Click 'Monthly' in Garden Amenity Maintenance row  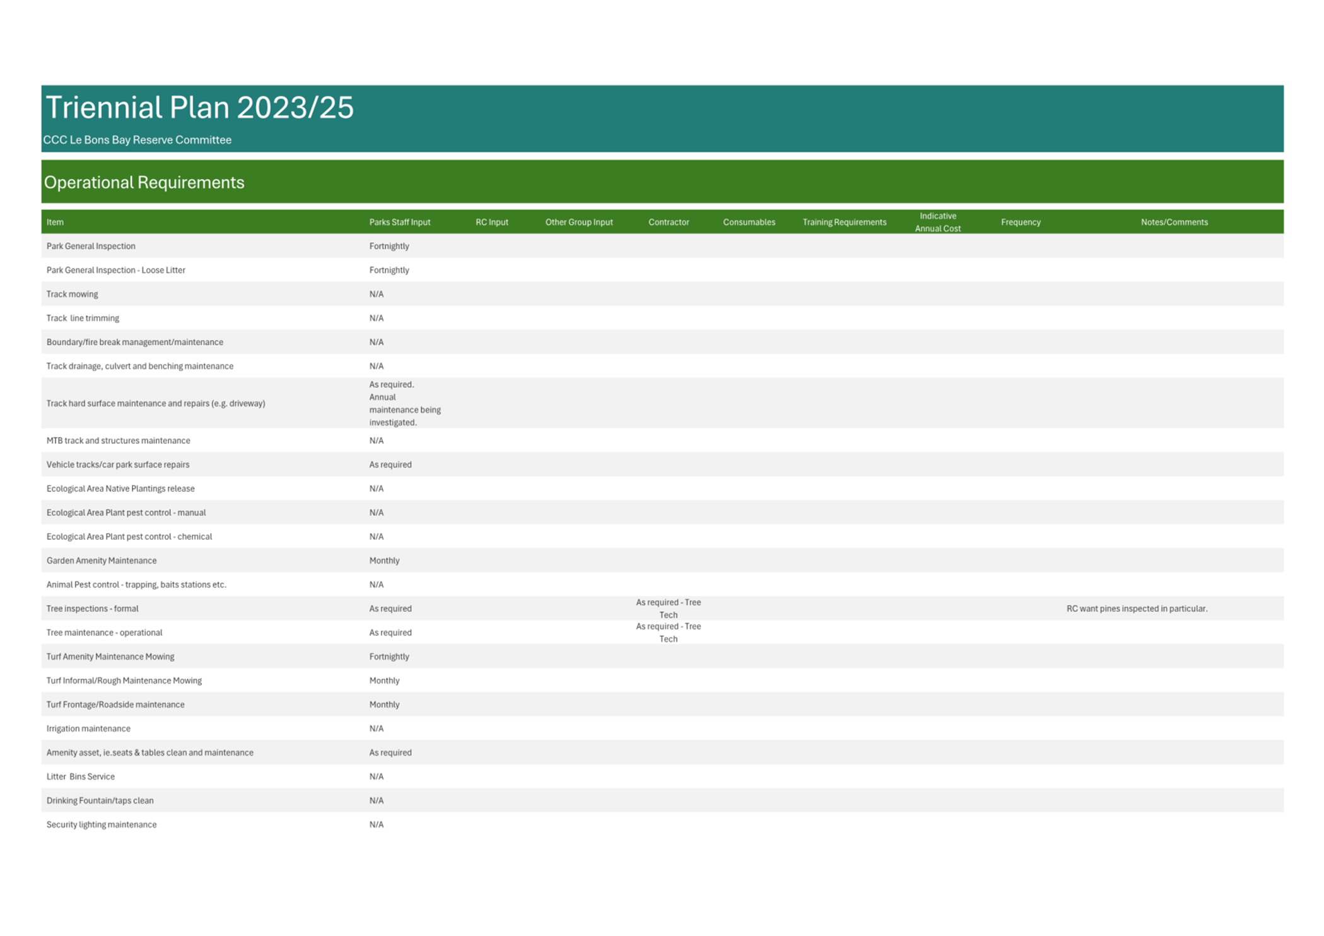tap(384, 560)
